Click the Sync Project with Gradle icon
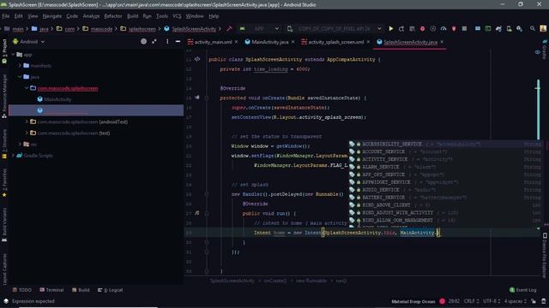549x308 pixels. coord(498,28)
